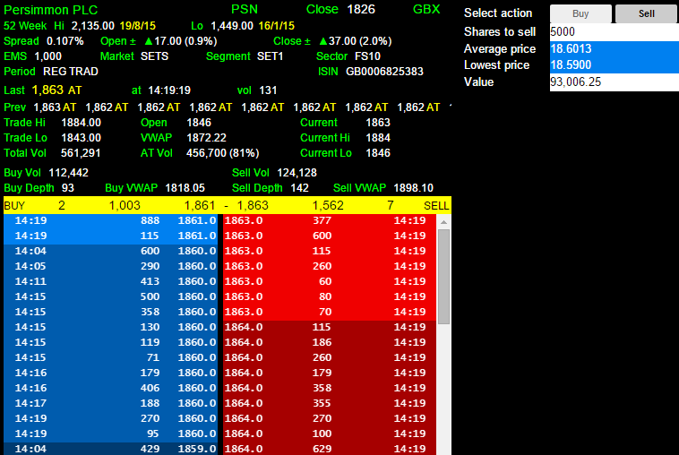Click the Trade Lo value 1843.00
The width and height of the screenshot is (679, 455).
[x=81, y=138]
